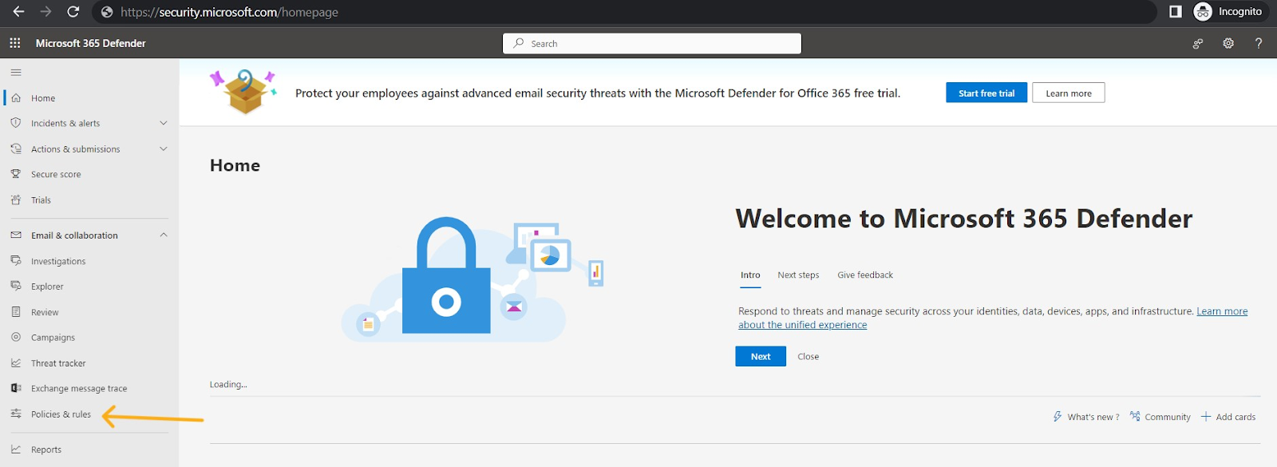Click the browser forward arrow
Image resolution: width=1277 pixels, height=467 pixels.
point(45,12)
